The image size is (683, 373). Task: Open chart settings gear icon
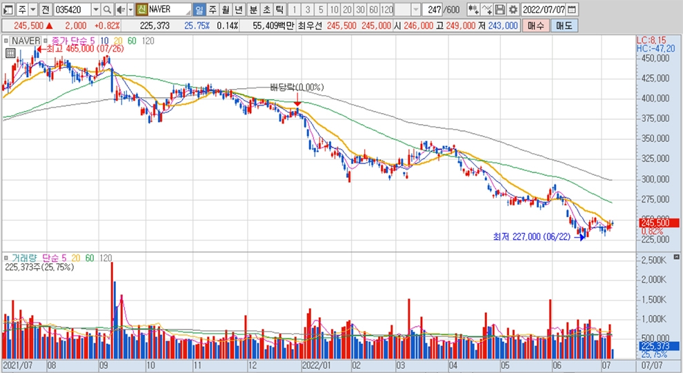point(513,10)
